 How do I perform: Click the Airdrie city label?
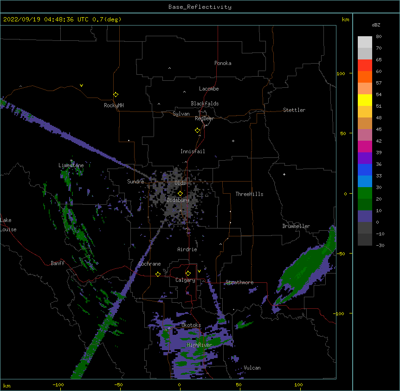pyautogui.click(x=187, y=249)
